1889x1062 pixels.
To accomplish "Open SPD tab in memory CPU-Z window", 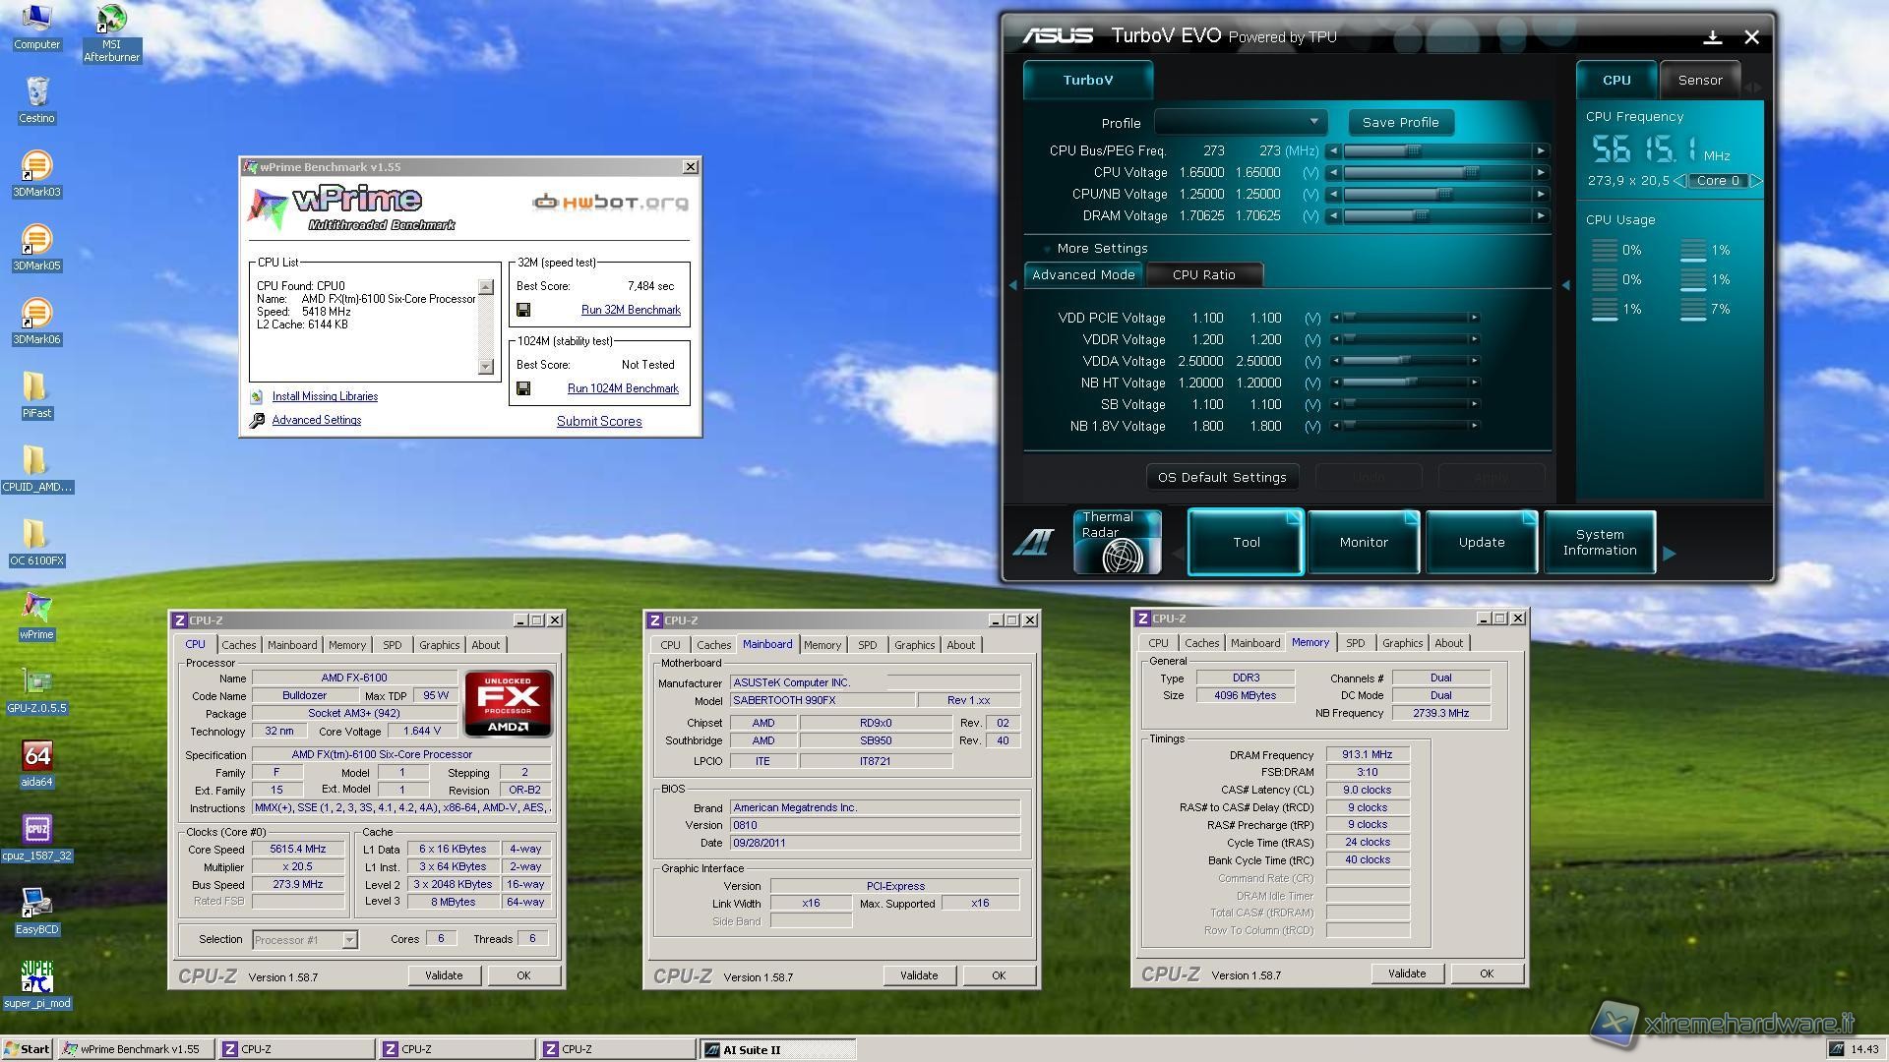I will [x=1355, y=643].
